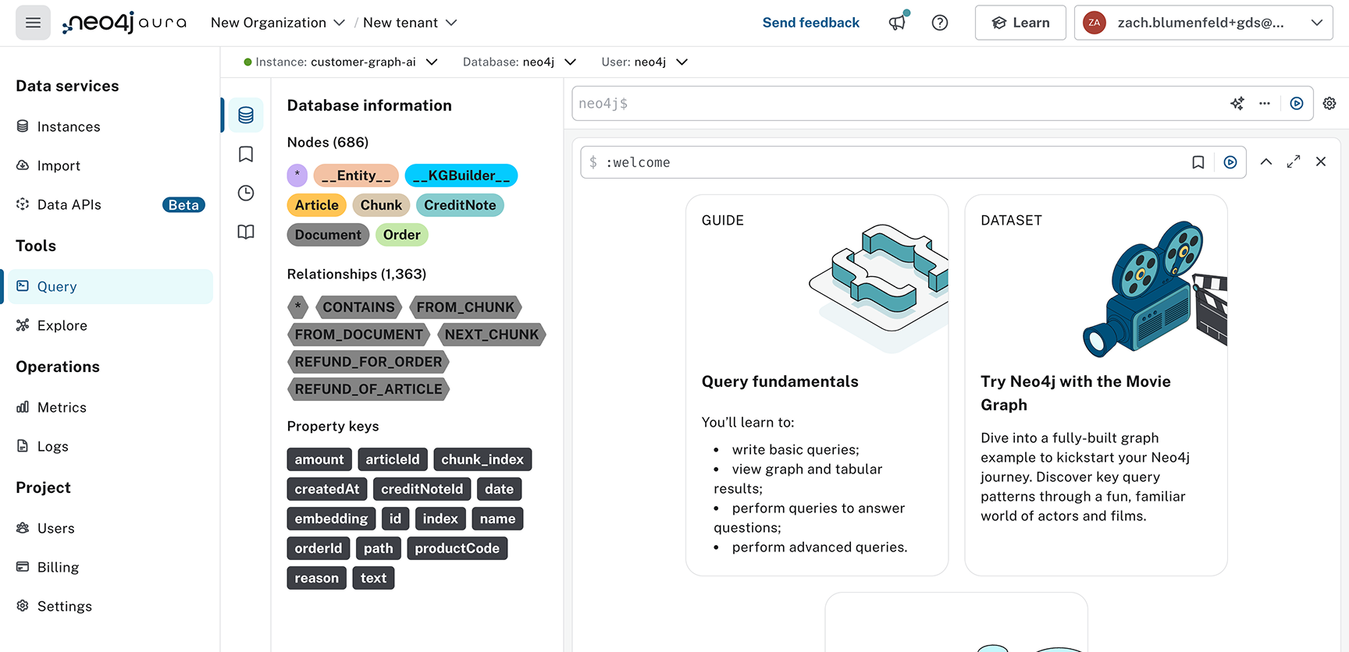1349x652 pixels.
Task: Click the Neo4j Aura logo
Action: tap(124, 23)
